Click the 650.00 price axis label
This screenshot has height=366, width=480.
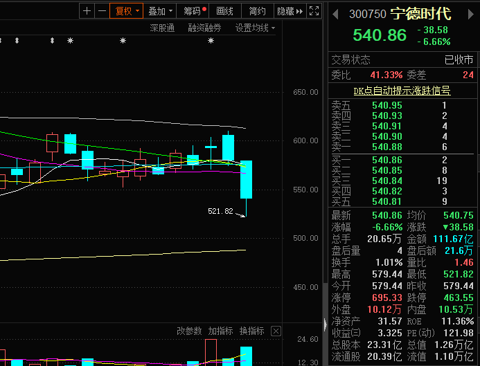click(305, 92)
